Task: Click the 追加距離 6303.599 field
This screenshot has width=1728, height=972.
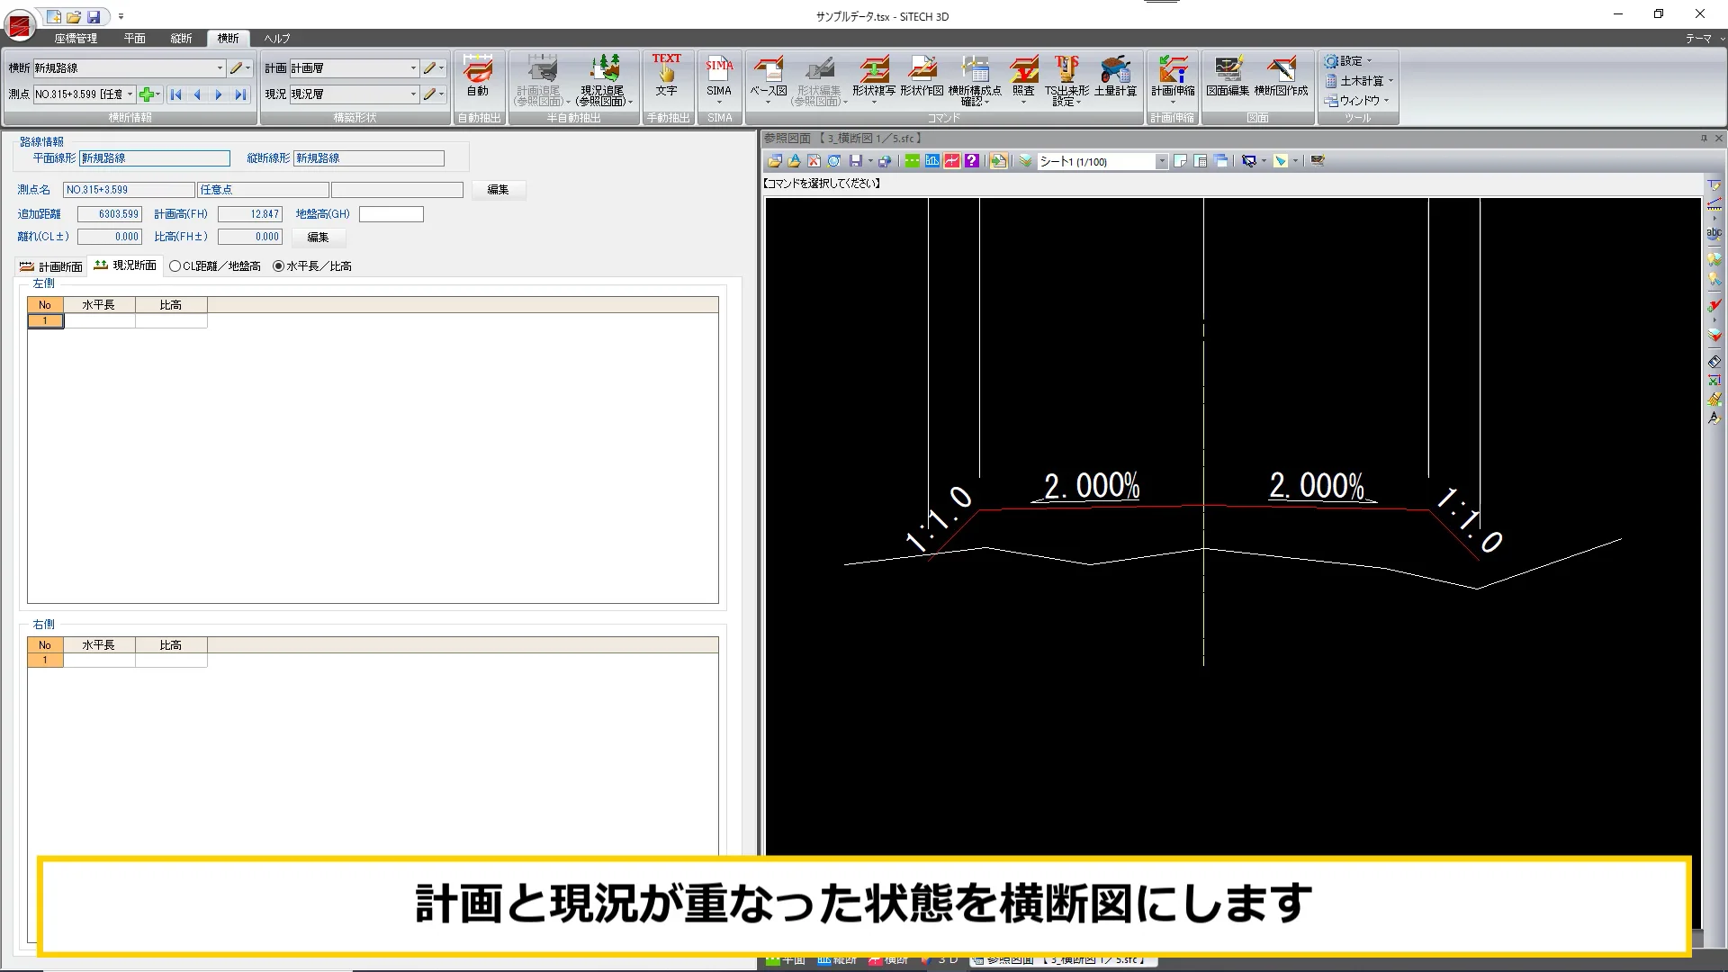Action: coord(109,214)
